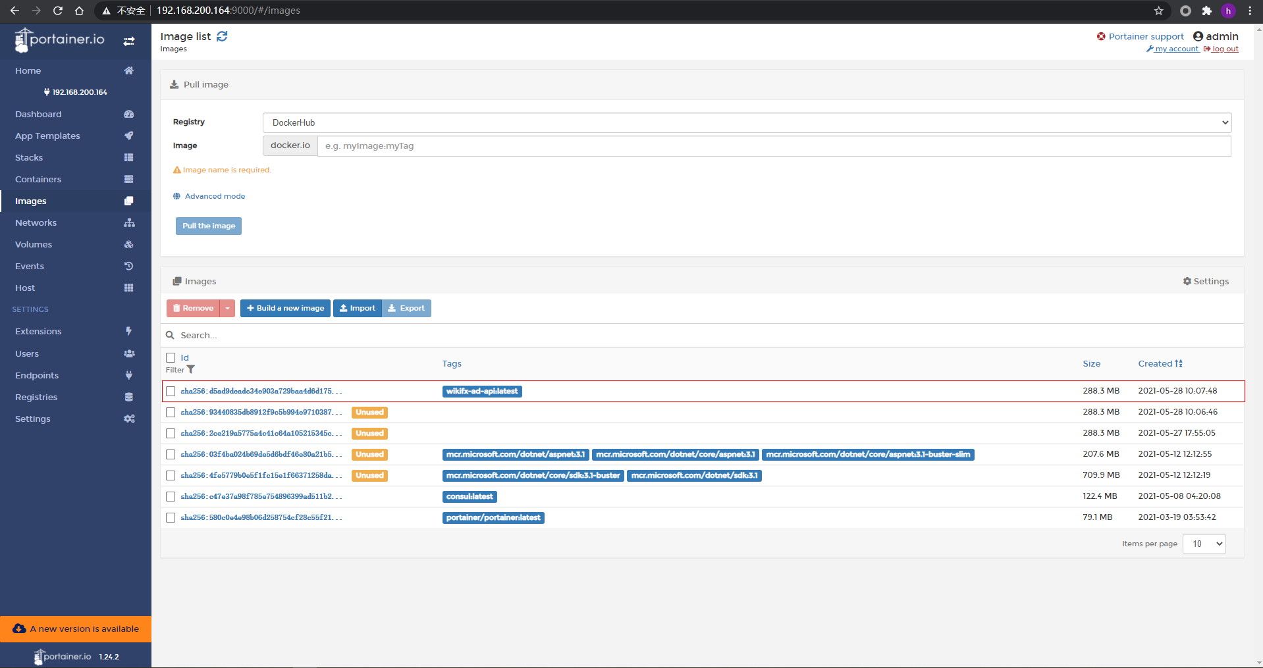
Task: Open Registries in the sidebar
Action: tap(36, 397)
